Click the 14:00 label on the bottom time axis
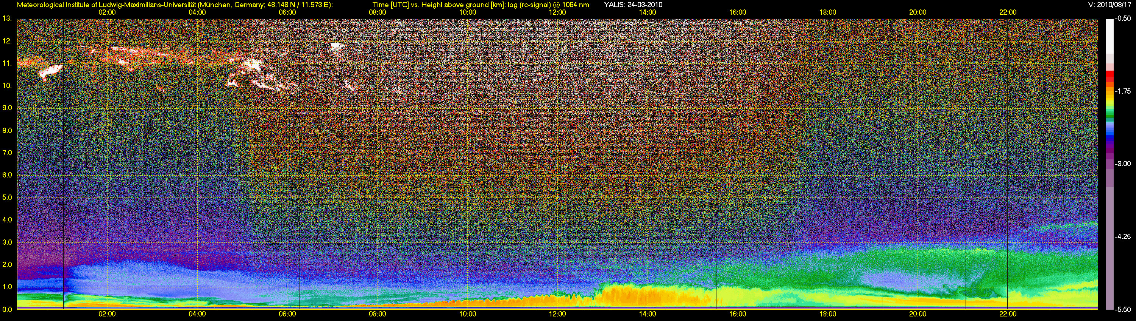Image resolution: width=1136 pixels, height=321 pixels. (648, 314)
